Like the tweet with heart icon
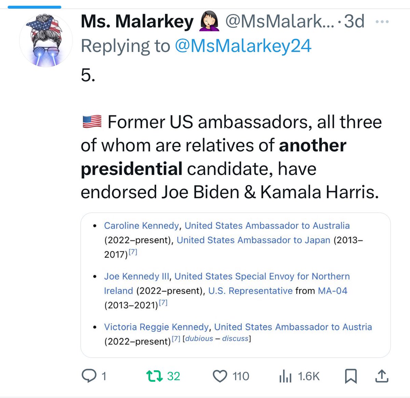Image resolution: width=410 pixels, height=398 pixels. [220, 376]
